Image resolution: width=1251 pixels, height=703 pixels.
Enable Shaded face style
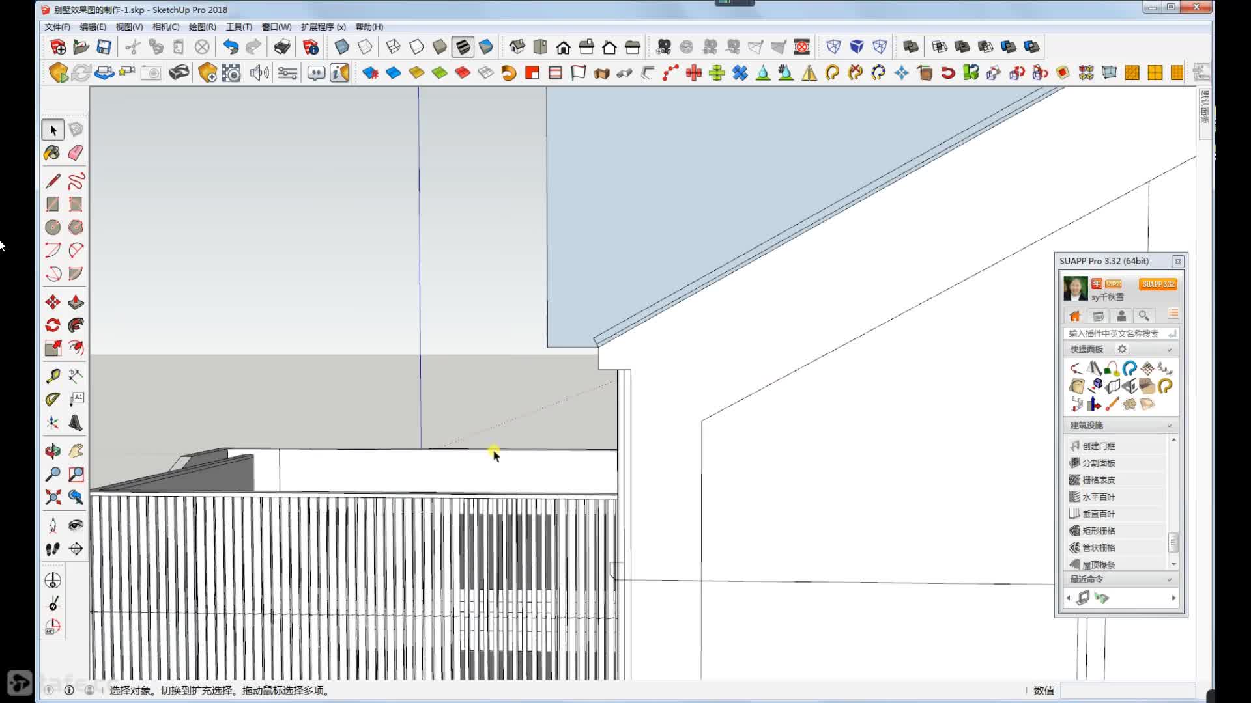pyautogui.click(x=440, y=47)
